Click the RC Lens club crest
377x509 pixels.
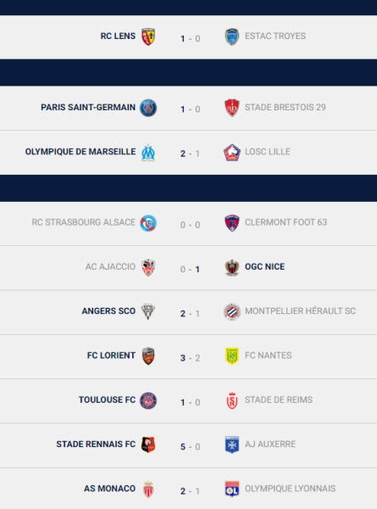click(x=148, y=36)
